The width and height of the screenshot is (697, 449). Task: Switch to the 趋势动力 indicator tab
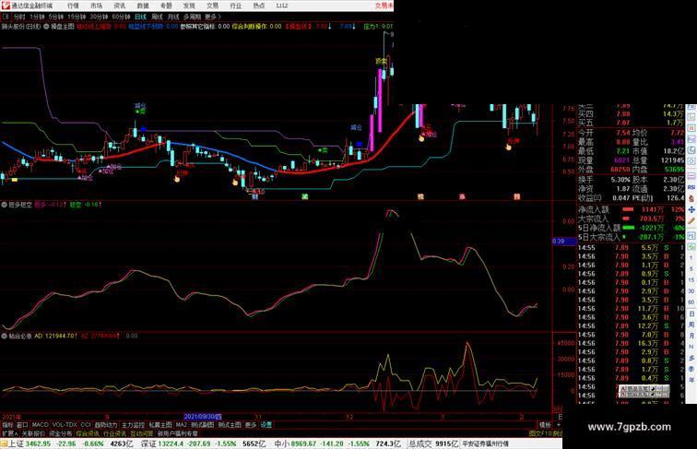point(106,425)
